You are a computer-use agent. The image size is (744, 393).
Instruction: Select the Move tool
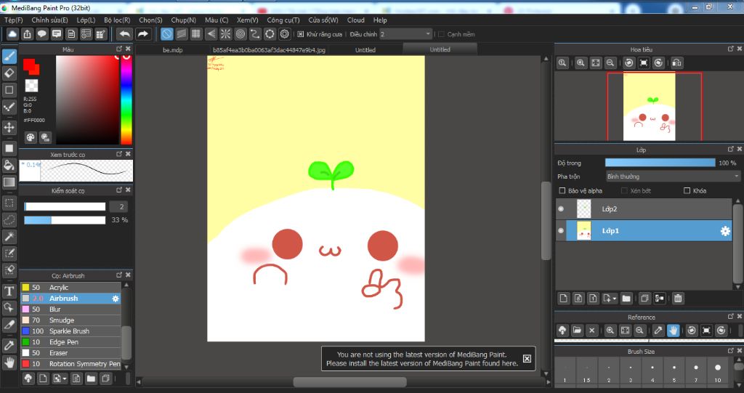pos(9,127)
